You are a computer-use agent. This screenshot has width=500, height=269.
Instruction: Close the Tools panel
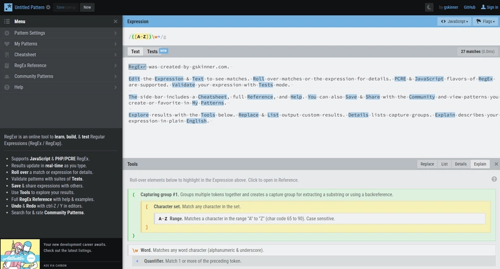[x=496, y=164]
